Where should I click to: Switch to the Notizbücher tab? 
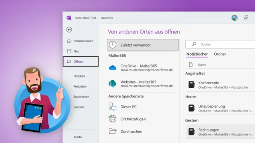click(x=197, y=54)
